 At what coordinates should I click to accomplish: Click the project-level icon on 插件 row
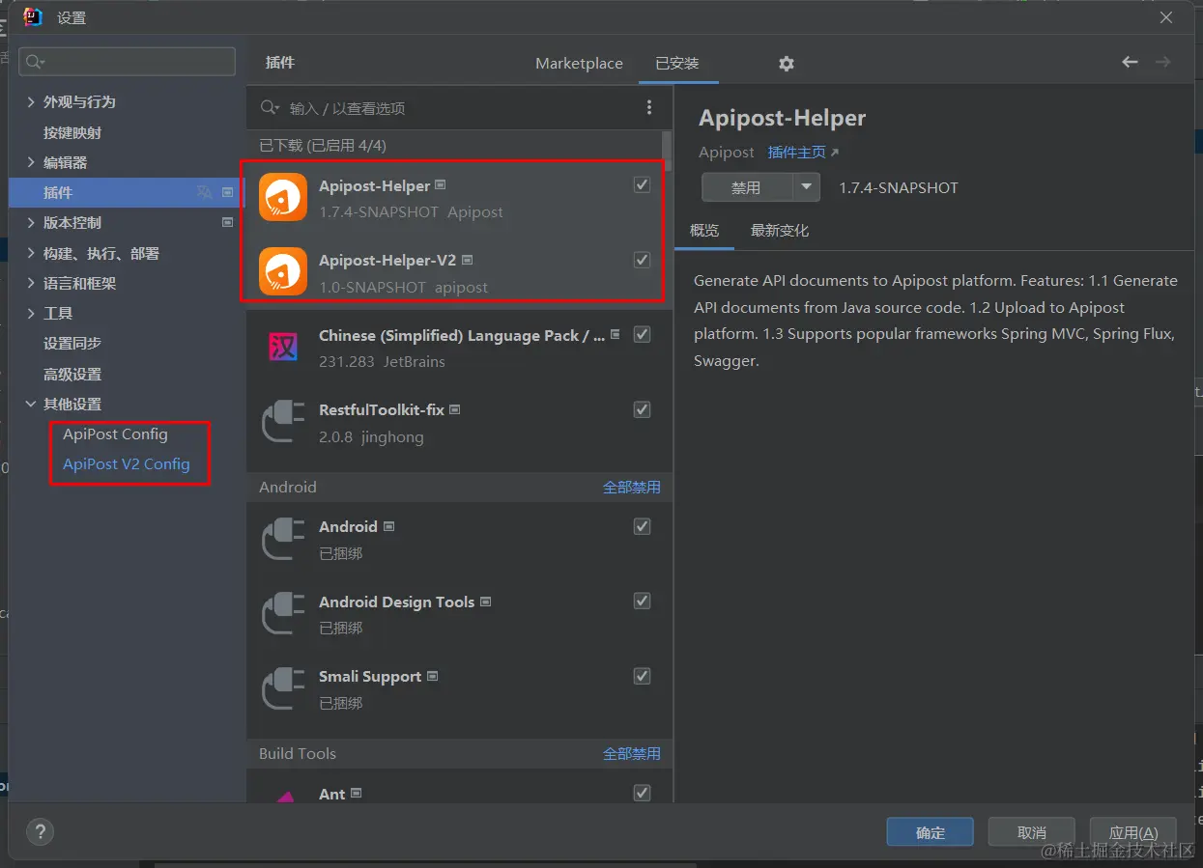pos(228,192)
